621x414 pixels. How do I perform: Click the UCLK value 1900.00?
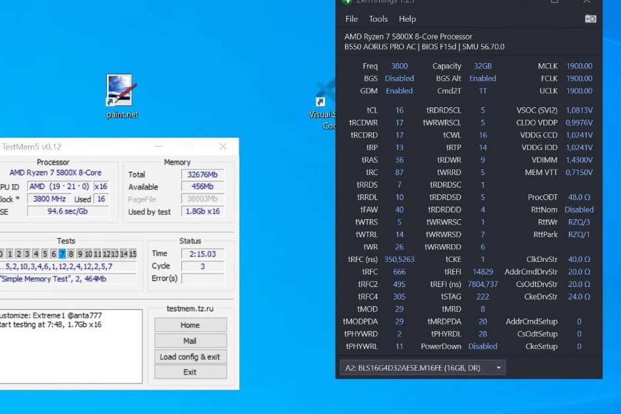coord(579,91)
